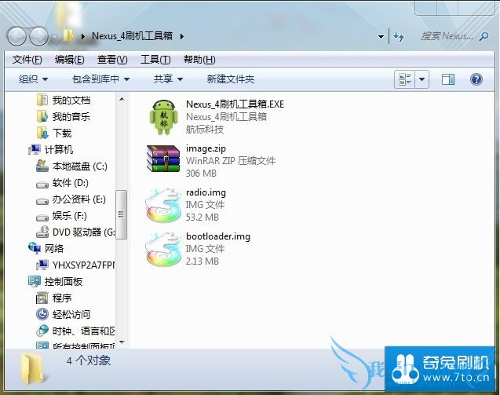Click the blue help question mark icon

click(x=476, y=79)
